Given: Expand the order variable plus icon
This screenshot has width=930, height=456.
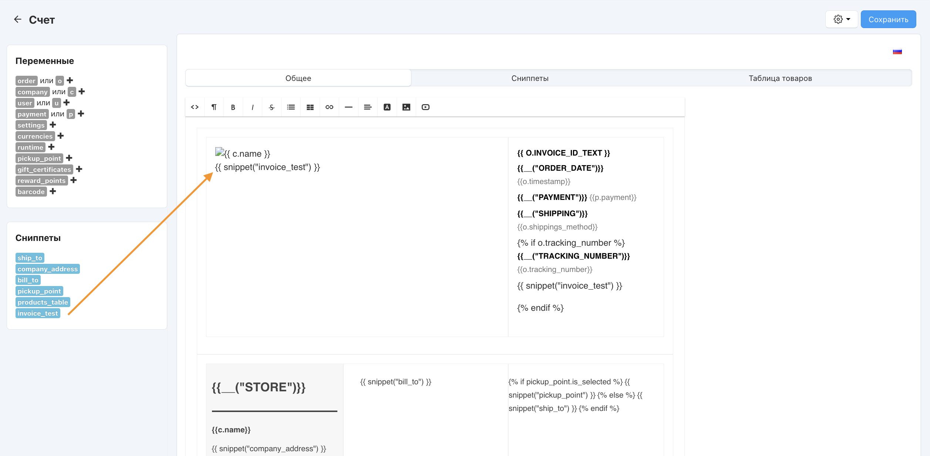Looking at the screenshot, I should coord(70,81).
